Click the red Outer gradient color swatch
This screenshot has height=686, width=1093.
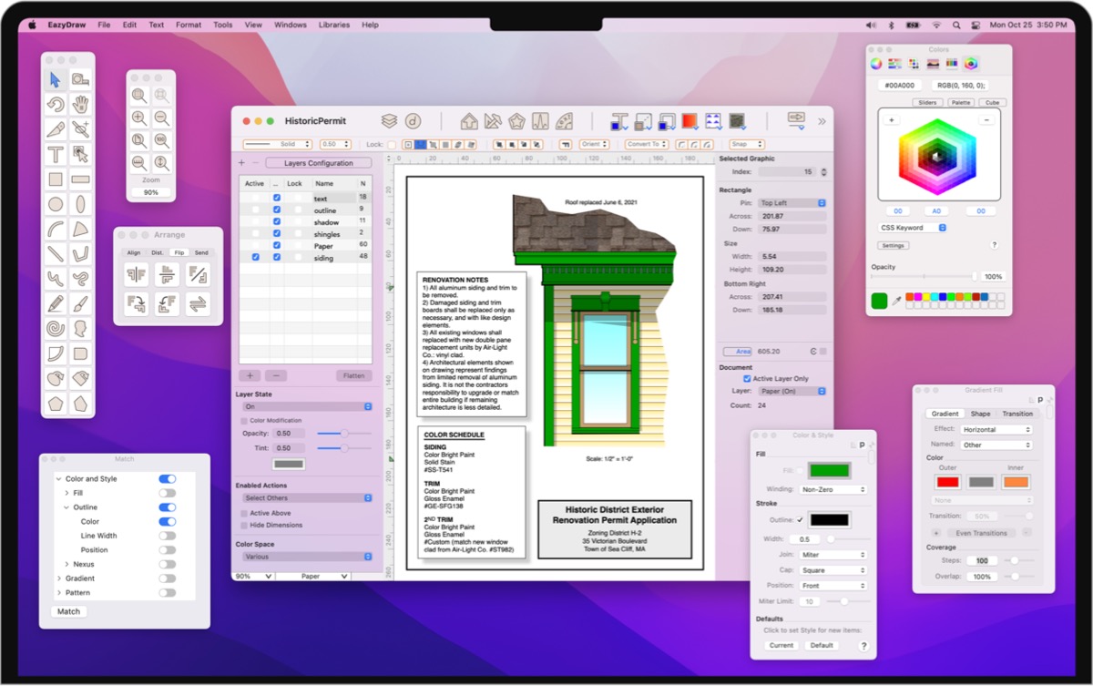tap(948, 482)
